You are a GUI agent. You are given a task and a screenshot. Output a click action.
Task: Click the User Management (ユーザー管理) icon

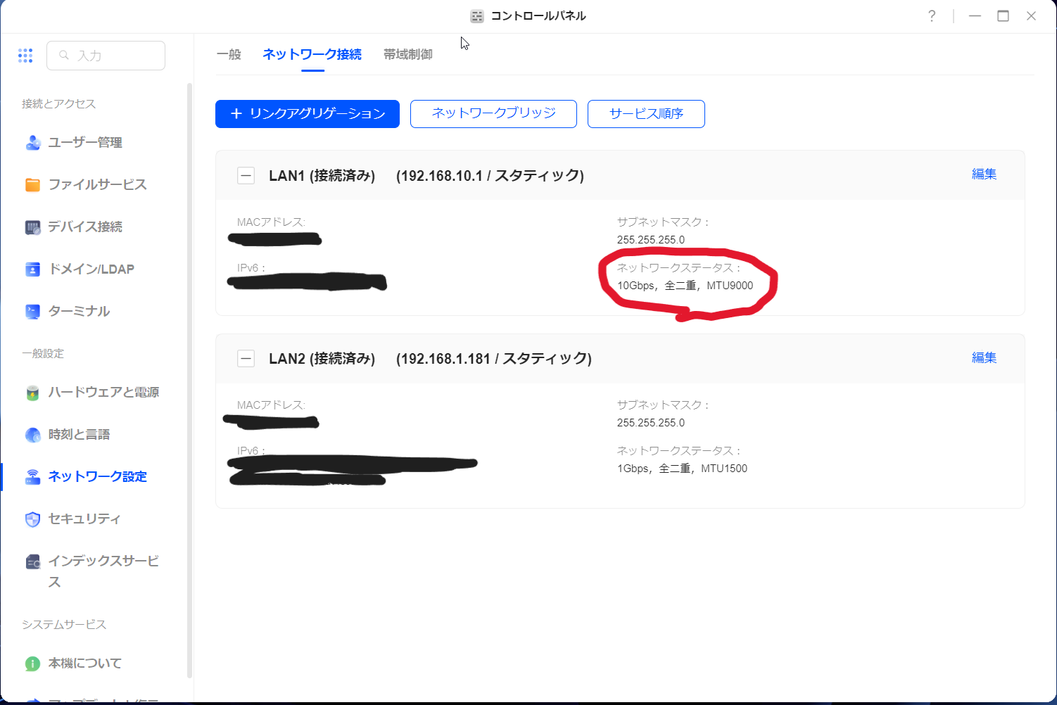[x=33, y=143]
